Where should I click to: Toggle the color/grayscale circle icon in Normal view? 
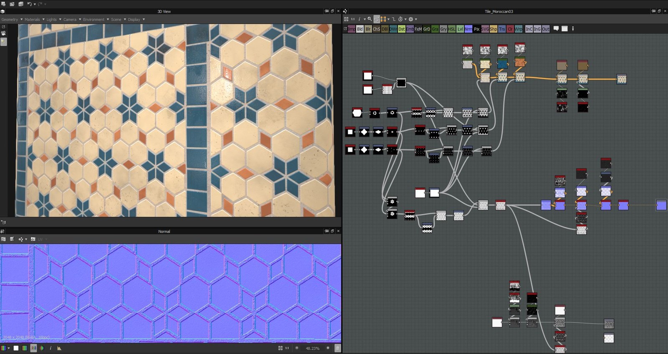42,348
